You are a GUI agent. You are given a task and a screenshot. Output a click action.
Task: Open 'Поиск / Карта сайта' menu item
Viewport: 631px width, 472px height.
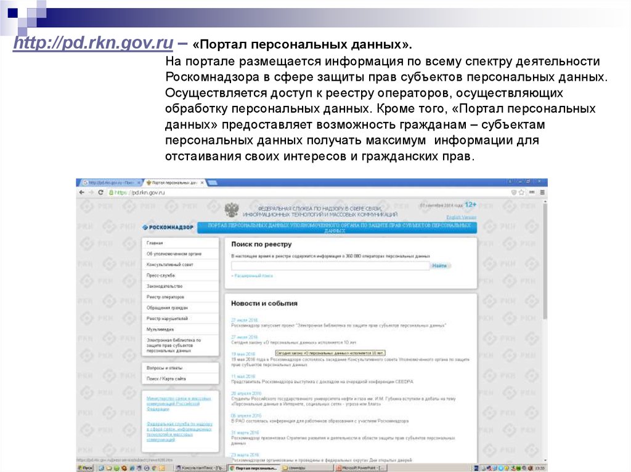pyautogui.click(x=181, y=378)
